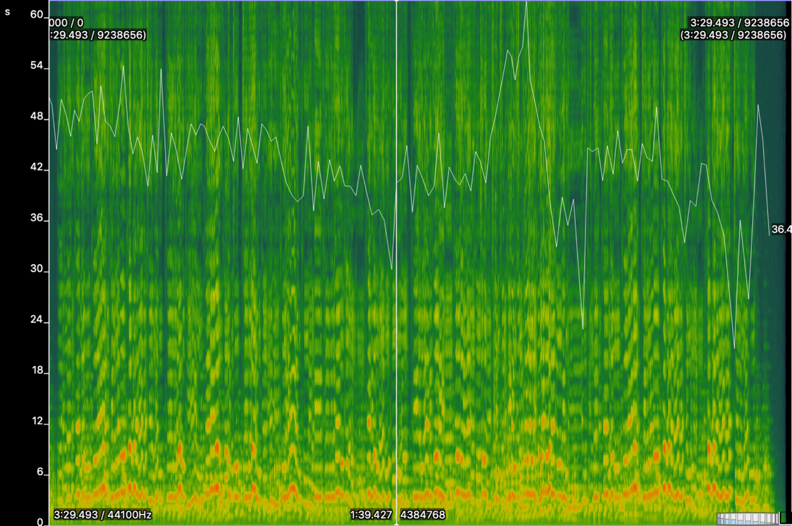Viewport: 792px width, 526px height.
Task: Click the 24 mark on the vertical scale
Action: click(37, 319)
